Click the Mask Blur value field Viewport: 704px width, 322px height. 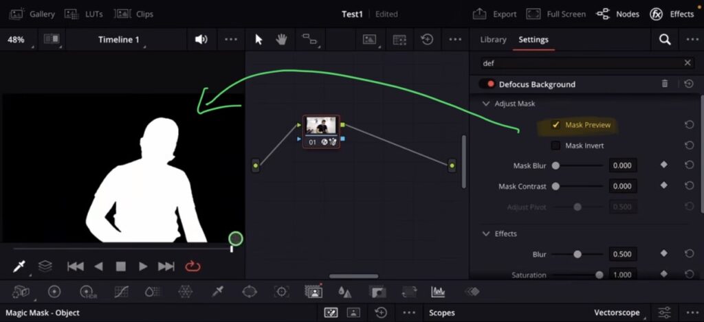click(x=623, y=165)
